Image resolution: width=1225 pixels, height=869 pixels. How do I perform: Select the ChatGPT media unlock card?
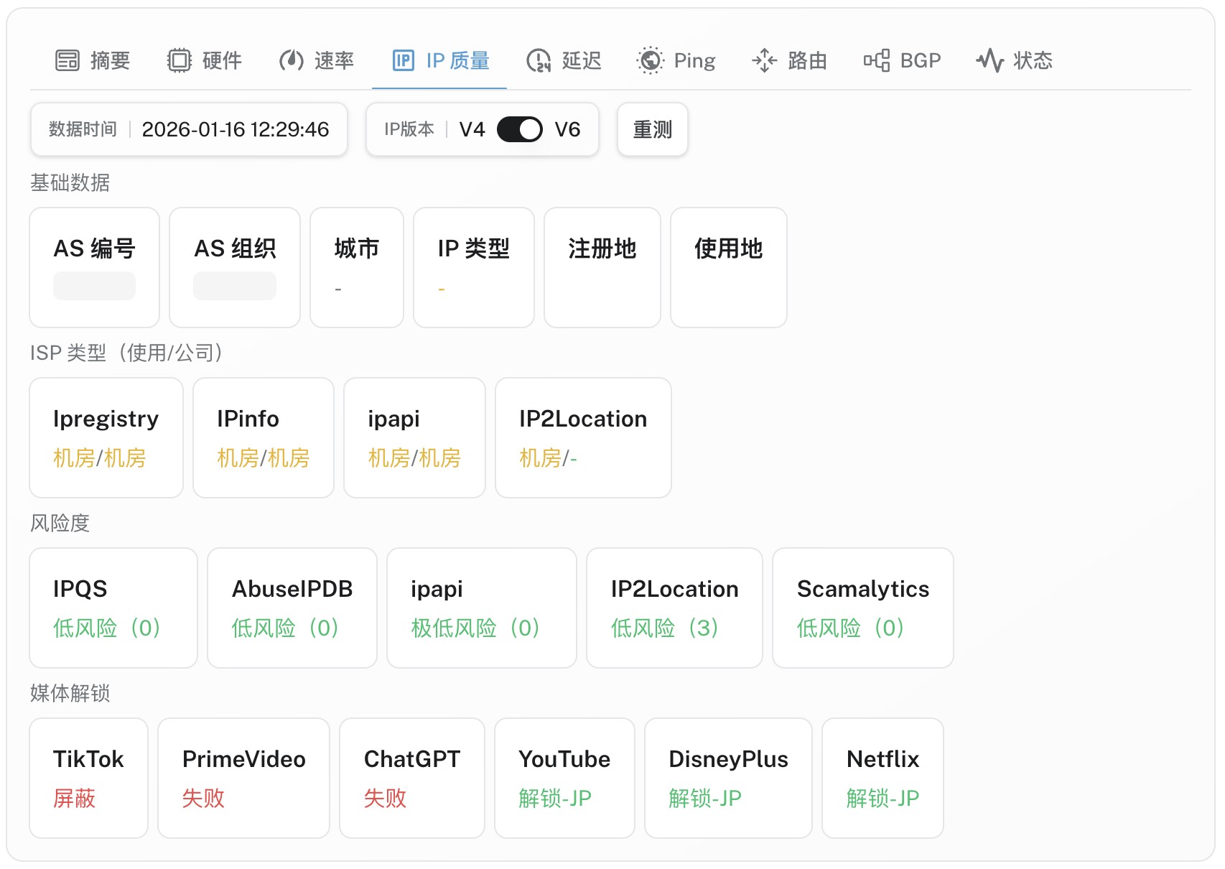click(x=411, y=778)
